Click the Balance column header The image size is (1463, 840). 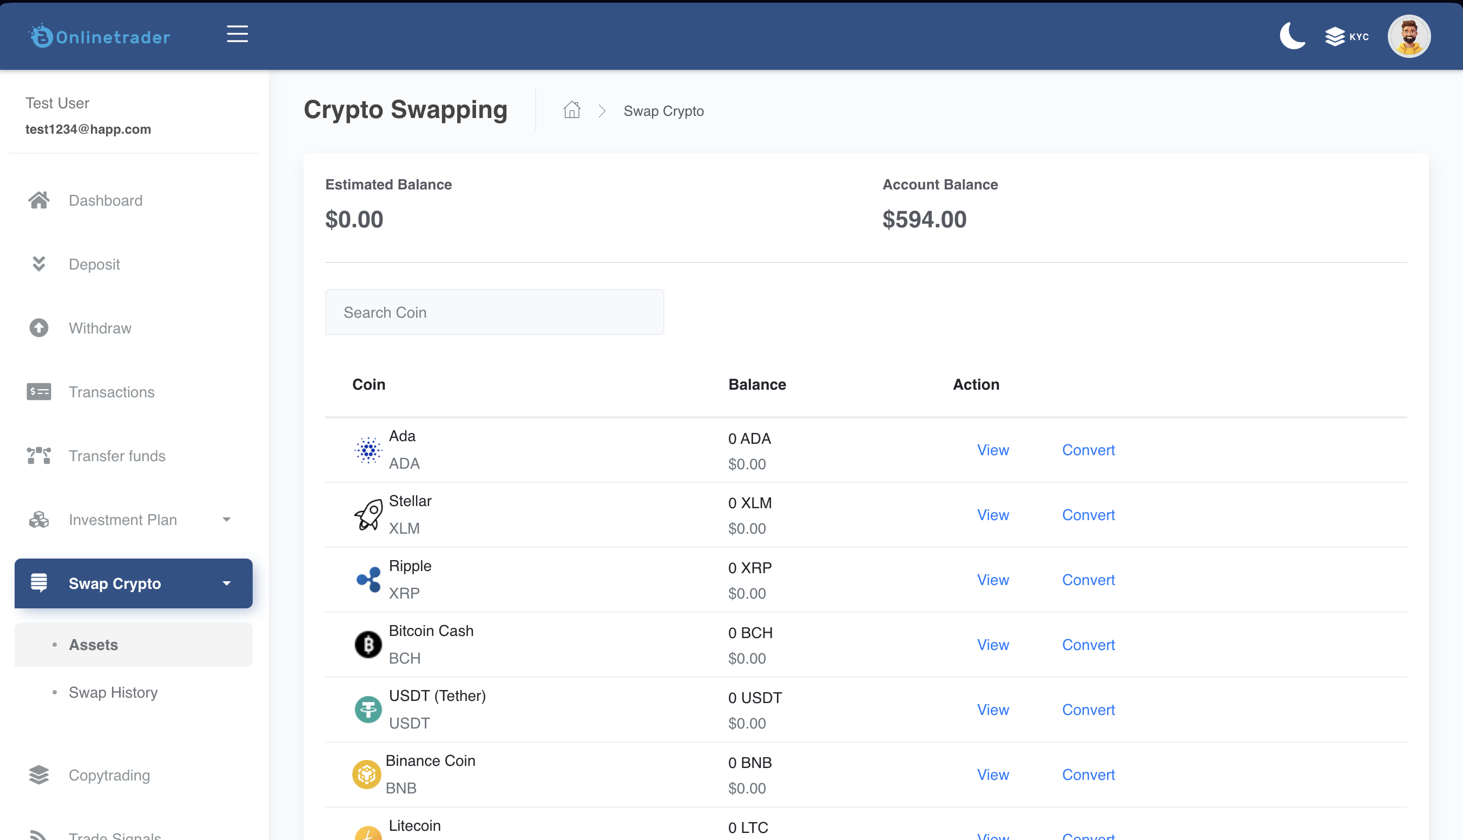[x=756, y=384]
